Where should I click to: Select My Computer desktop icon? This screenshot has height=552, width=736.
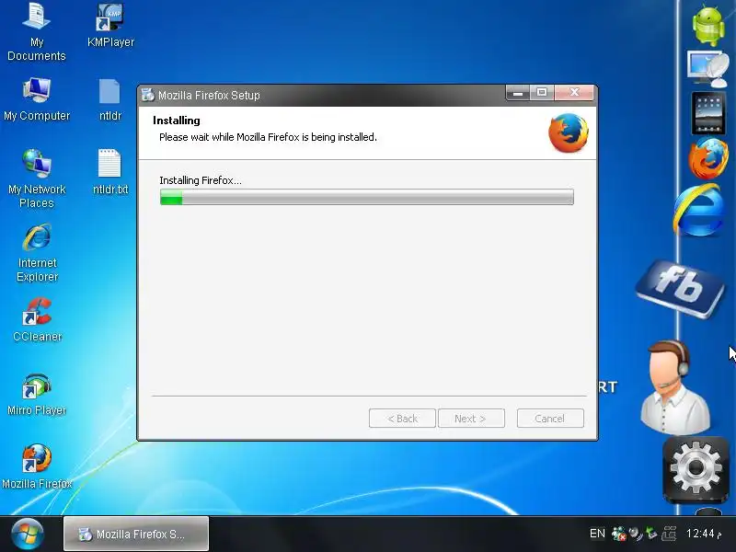coord(37,99)
